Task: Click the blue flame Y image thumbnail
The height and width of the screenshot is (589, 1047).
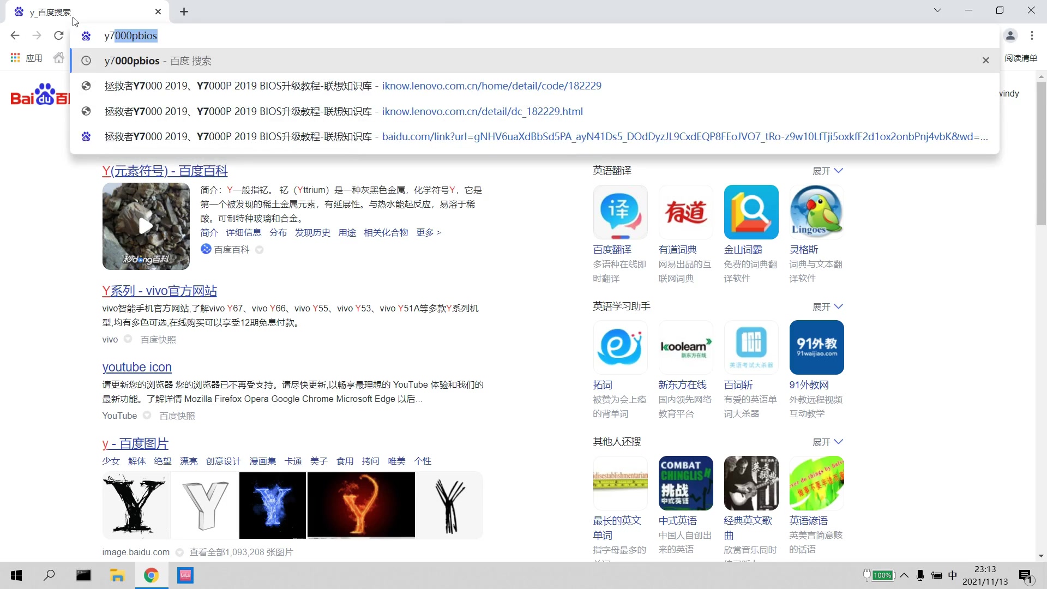Action: coord(272,505)
